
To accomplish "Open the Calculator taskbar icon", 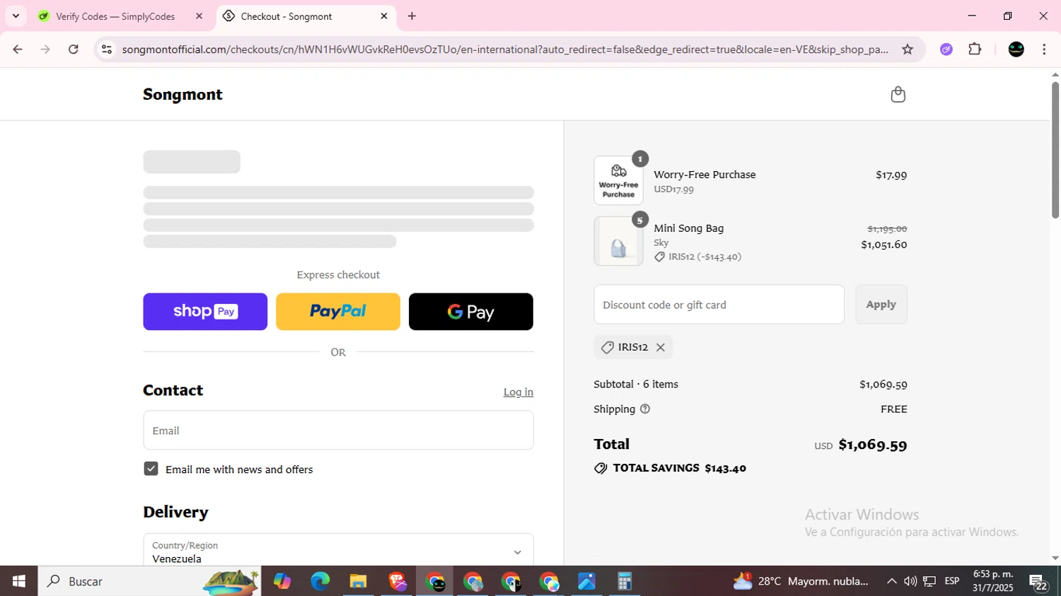I will 625,581.
